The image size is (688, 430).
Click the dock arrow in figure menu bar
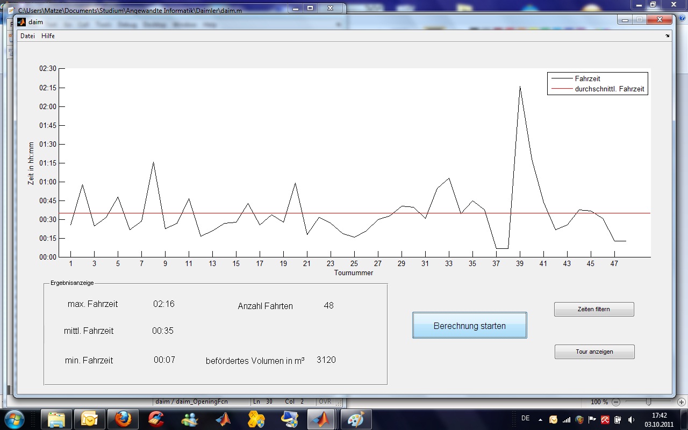click(x=668, y=36)
